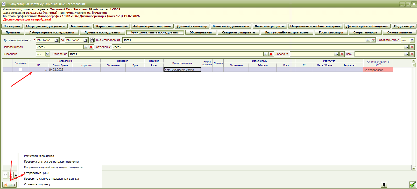Switch to Лабораторные исследования tab
Viewport: 417px width, 189px height.
52,32
